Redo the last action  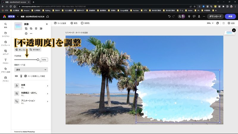173,16
